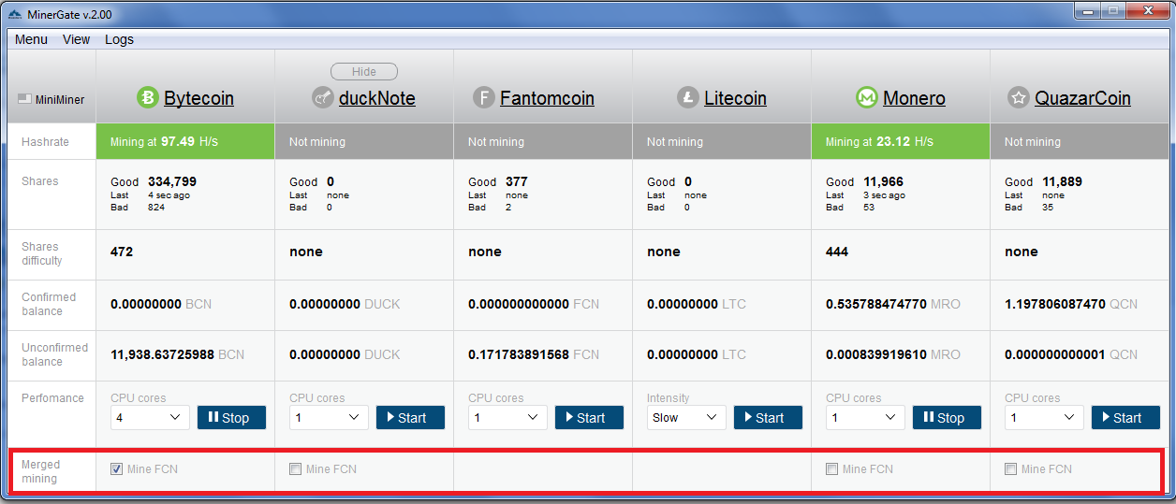Click Monero confirmed balance 0.535788474770
The height and width of the screenshot is (504, 1176).
pyautogui.click(x=876, y=304)
